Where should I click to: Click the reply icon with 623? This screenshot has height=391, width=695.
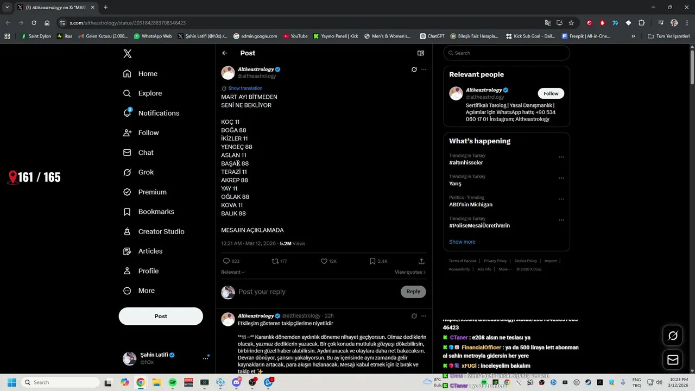click(226, 261)
